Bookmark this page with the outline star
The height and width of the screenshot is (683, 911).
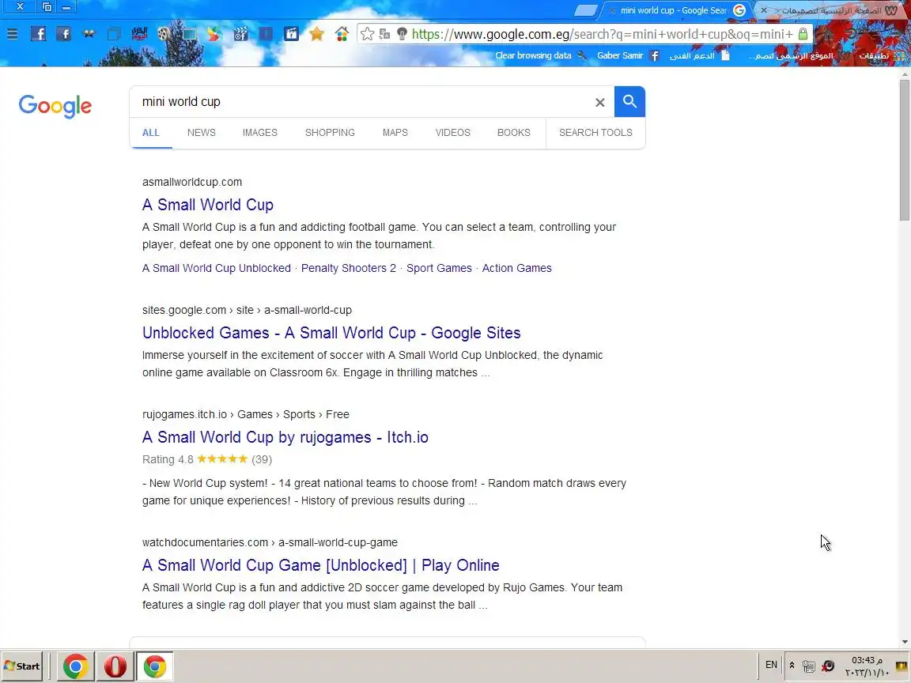pyautogui.click(x=367, y=34)
